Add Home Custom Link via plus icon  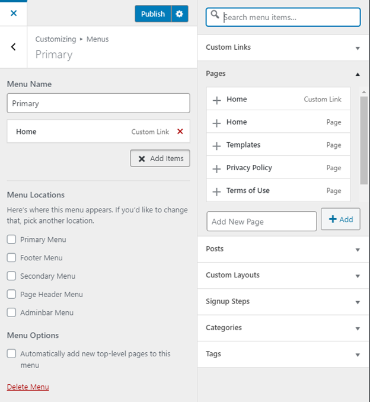coord(216,100)
